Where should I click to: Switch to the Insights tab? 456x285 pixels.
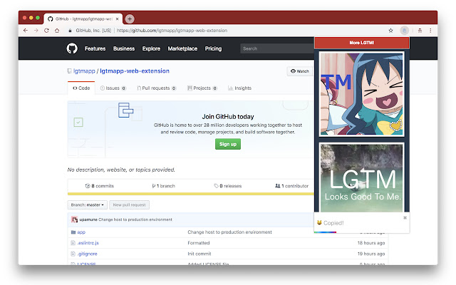[239, 88]
